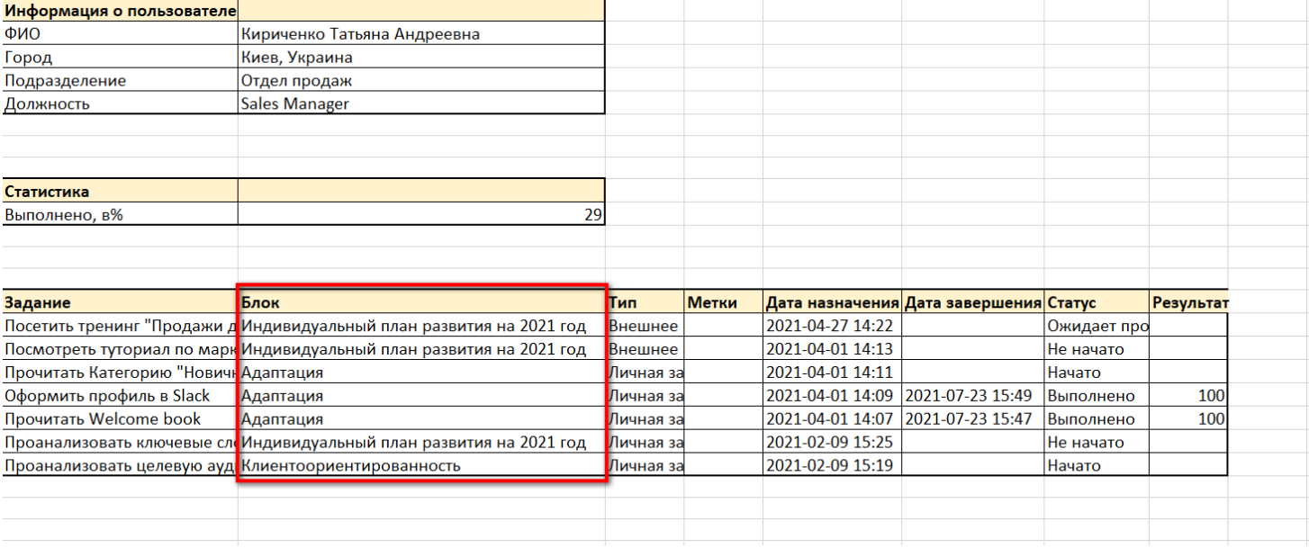Select the task cell 'Прочитать Категорию'
This screenshot has height=548, width=1309.
(x=120, y=372)
